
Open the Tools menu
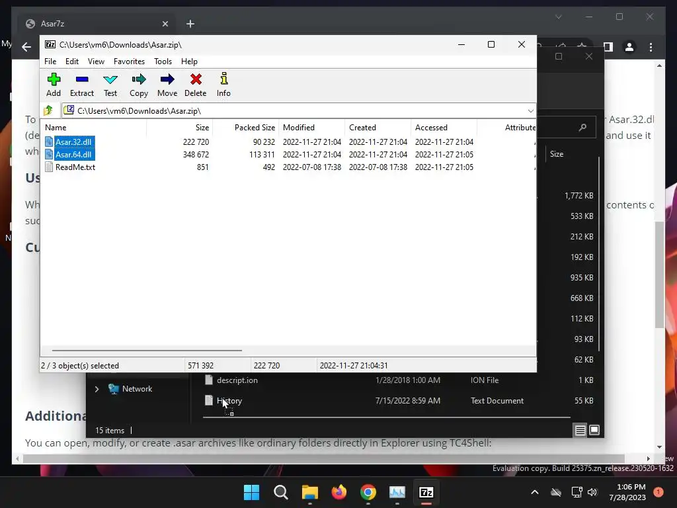tap(163, 62)
